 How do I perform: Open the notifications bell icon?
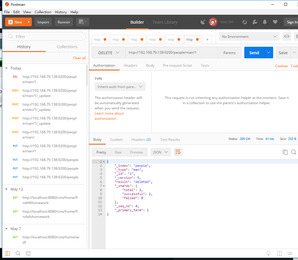pos(265,22)
